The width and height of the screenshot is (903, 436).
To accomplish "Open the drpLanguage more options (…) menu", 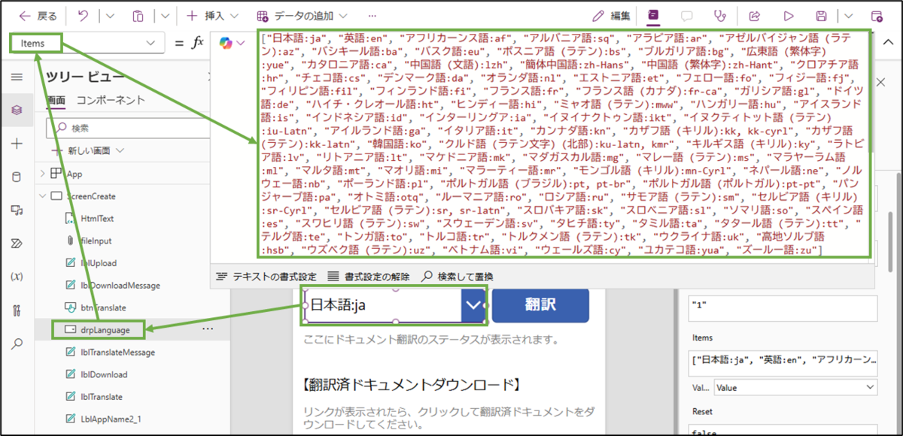I will [208, 329].
